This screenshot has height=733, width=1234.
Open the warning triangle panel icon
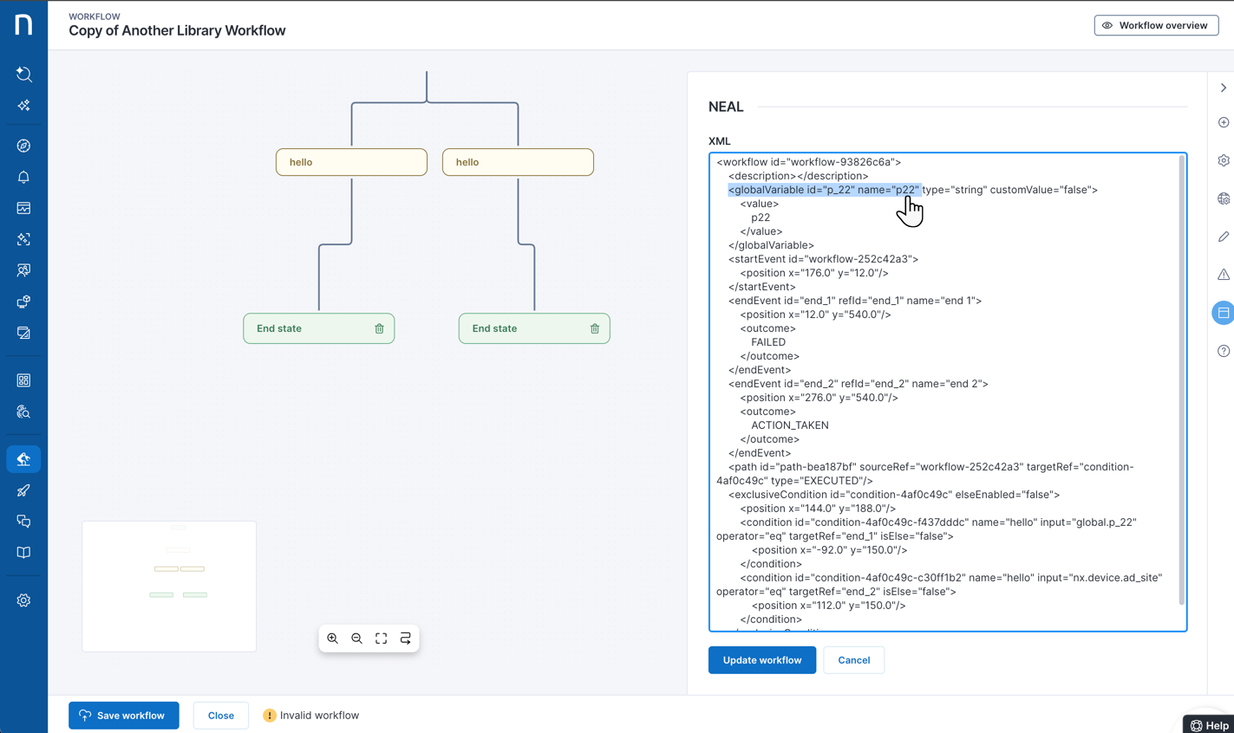pos(1223,275)
